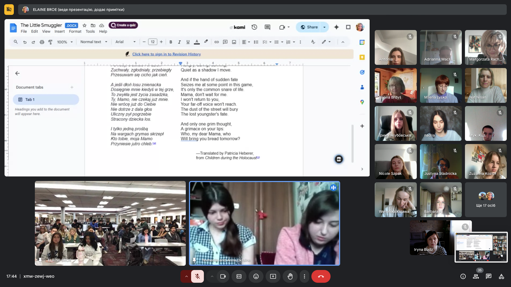
Task: Select the paint format tool
Action: click(50, 42)
